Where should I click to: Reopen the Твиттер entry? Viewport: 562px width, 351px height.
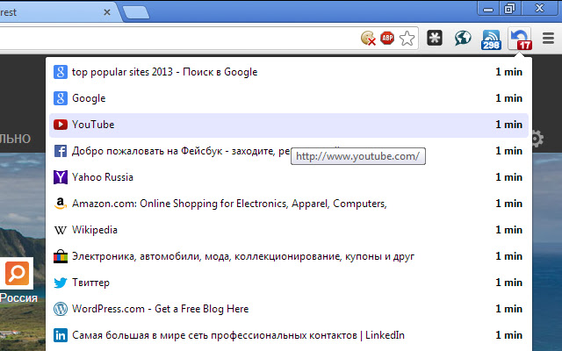point(289,283)
